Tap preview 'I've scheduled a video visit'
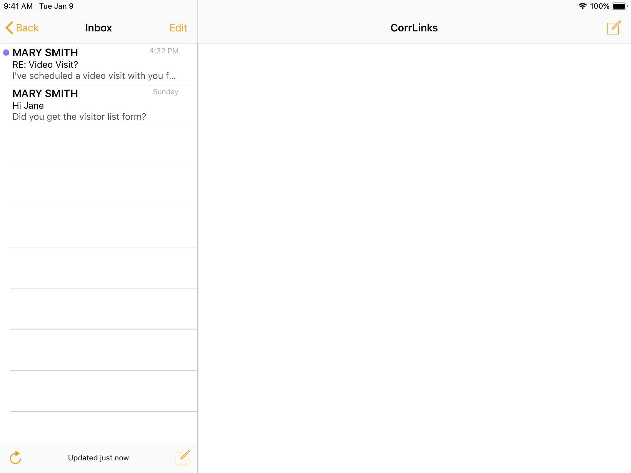The width and height of the screenshot is (631, 473). (x=94, y=76)
